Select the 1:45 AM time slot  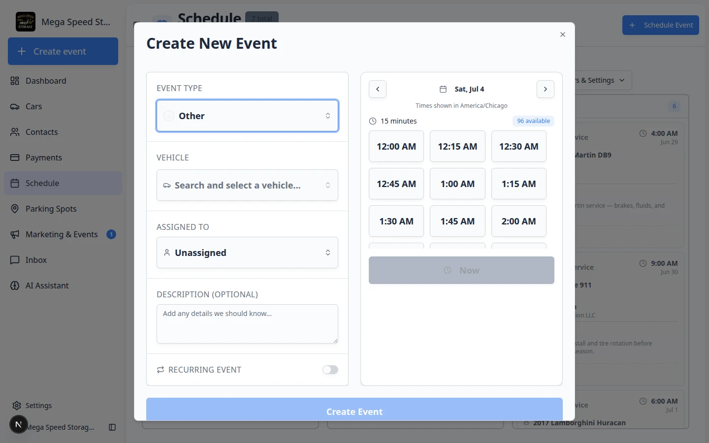pyautogui.click(x=457, y=221)
